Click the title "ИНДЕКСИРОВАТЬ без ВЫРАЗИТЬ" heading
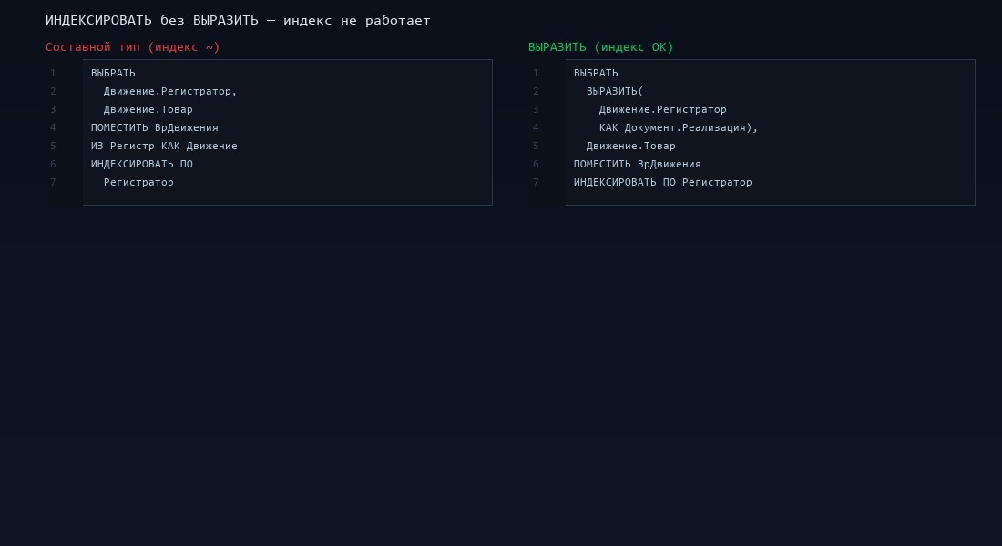This screenshot has height=546, width=1002. [238, 20]
